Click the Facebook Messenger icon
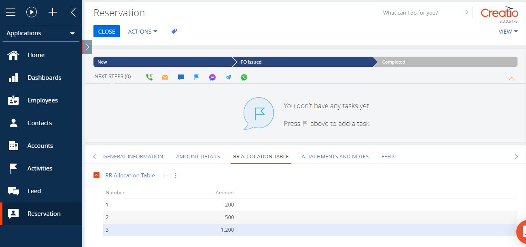The width and height of the screenshot is (526, 247). tap(212, 77)
